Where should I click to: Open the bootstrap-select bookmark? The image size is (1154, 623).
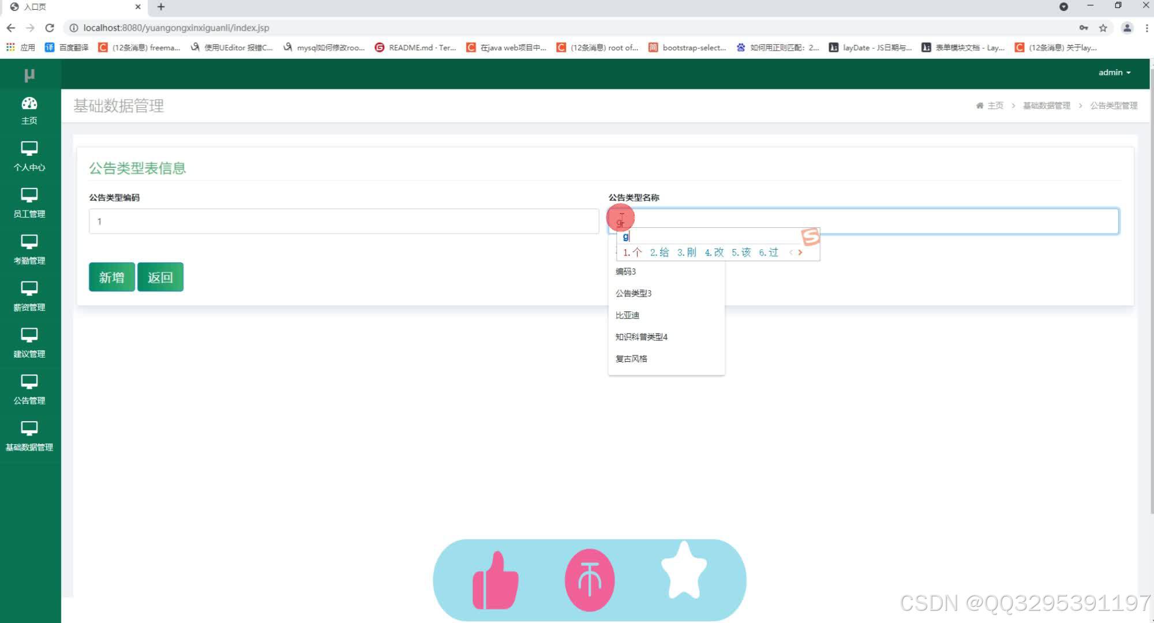tap(687, 47)
